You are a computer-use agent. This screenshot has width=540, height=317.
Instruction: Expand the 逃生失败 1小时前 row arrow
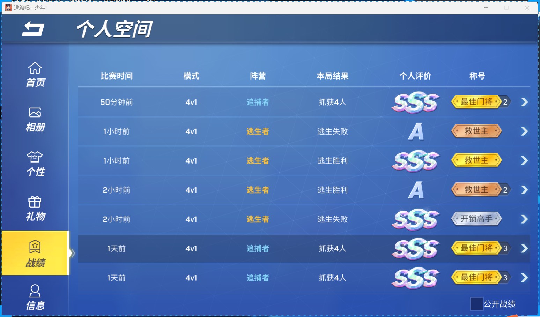pyautogui.click(x=524, y=131)
